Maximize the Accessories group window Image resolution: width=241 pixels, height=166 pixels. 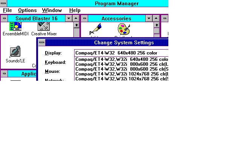pos(156,18)
